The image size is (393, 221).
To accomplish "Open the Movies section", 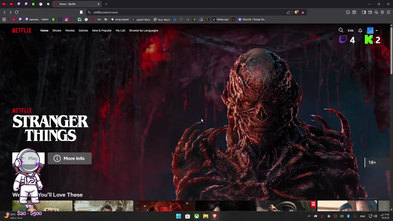I will [x=70, y=30].
